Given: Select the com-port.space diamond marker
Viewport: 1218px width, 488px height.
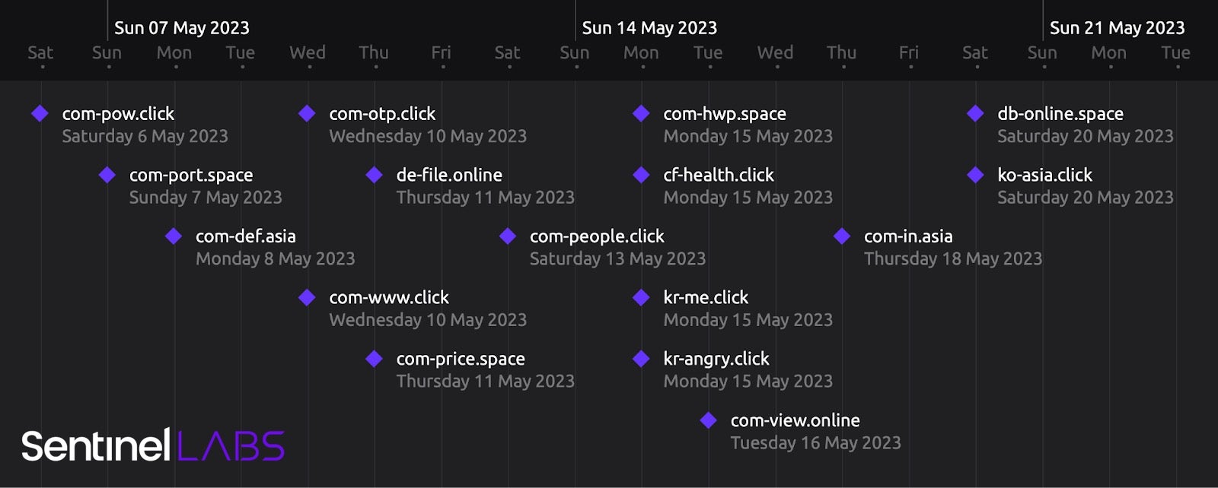Looking at the screenshot, I should click(x=107, y=175).
